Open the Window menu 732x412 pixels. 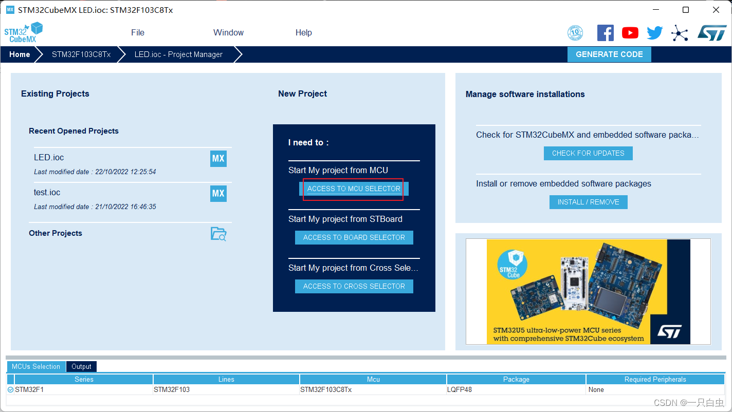(228, 32)
